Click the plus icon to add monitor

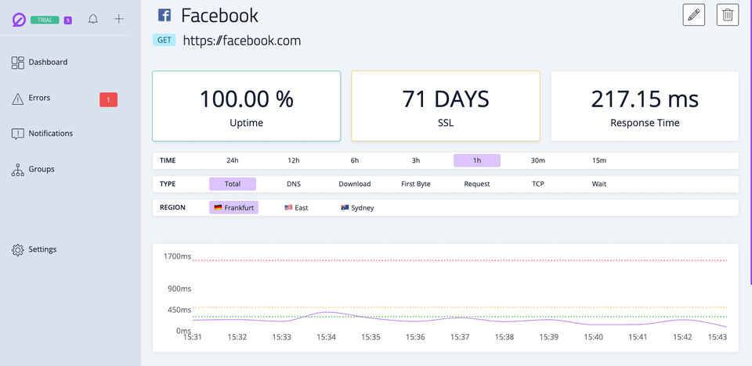[x=118, y=19]
